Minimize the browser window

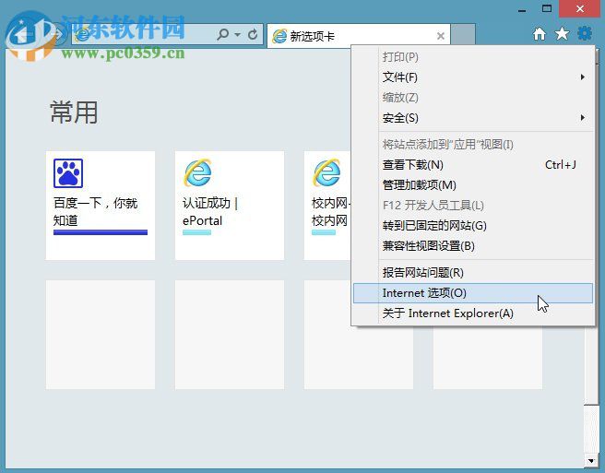(x=522, y=9)
